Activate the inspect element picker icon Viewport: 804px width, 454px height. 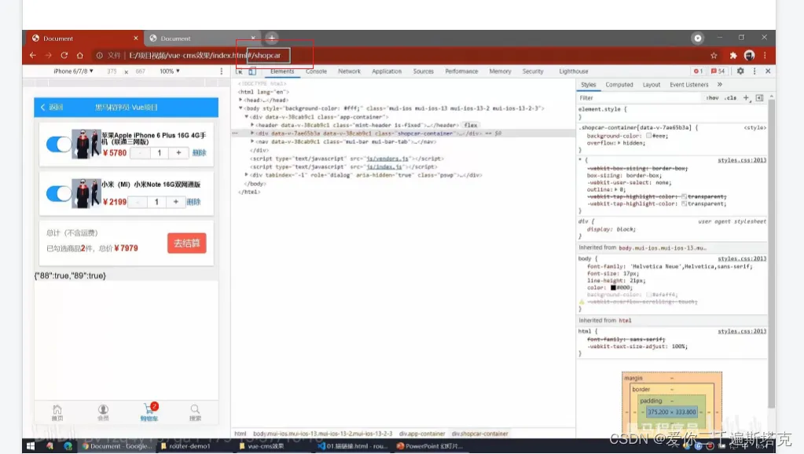pos(240,71)
